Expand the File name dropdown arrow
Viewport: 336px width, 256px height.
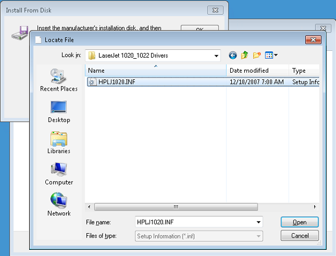click(258, 222)
